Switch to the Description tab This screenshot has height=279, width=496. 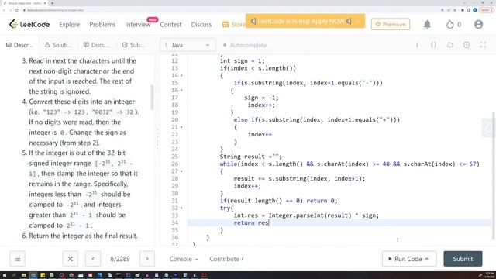point(19,45)
